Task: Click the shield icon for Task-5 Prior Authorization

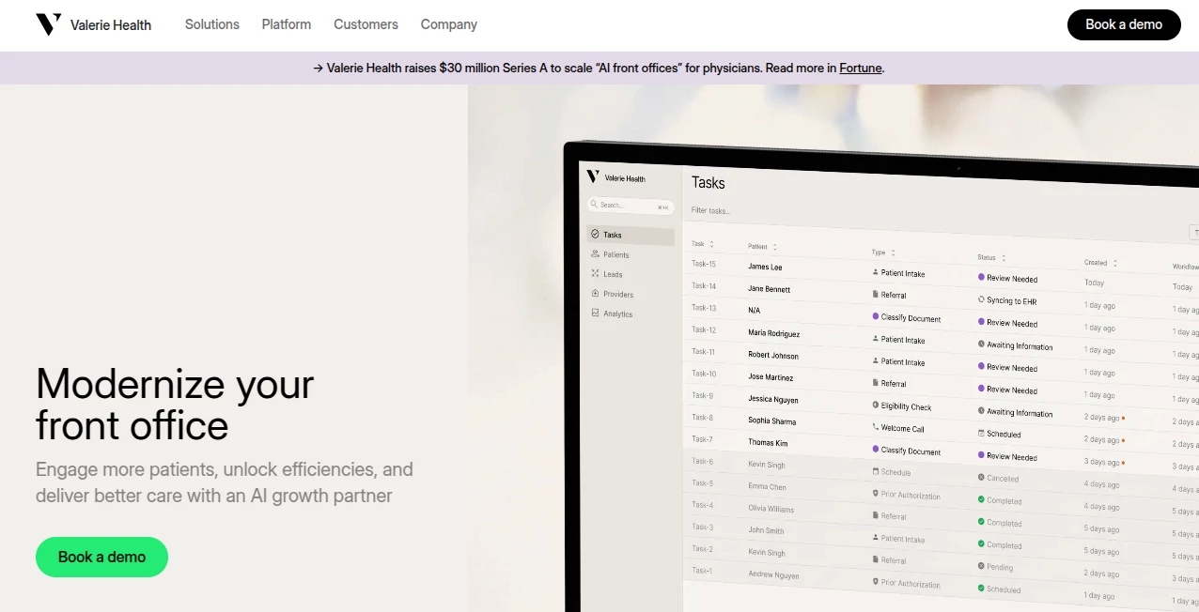Action: 876,493
